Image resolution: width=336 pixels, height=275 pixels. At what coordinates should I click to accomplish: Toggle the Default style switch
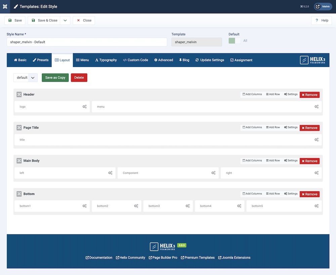(x=235, y=41)
